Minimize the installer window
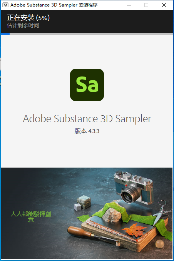This screenshot has width=174, height=261. 129,5
